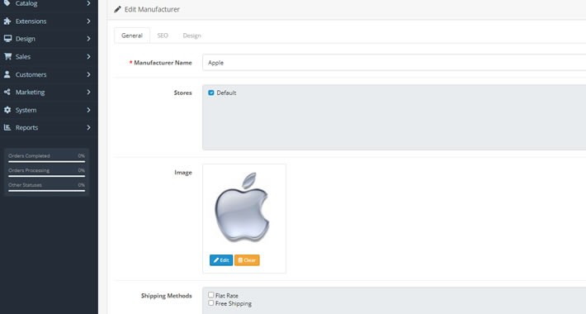
Task: Click the blue Edit image button
Action: click(x=221, y=260)
